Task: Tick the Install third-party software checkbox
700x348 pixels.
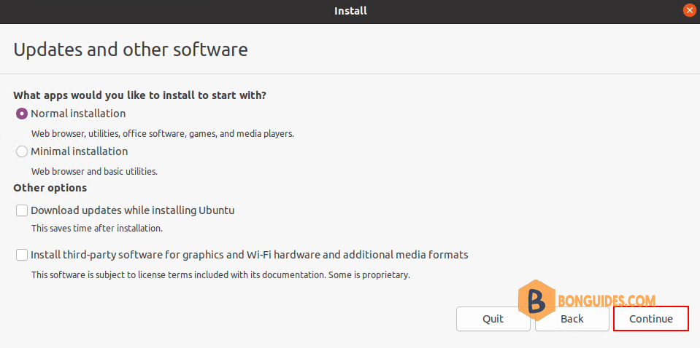Action: pyautogui.click(x=21, y=255)
